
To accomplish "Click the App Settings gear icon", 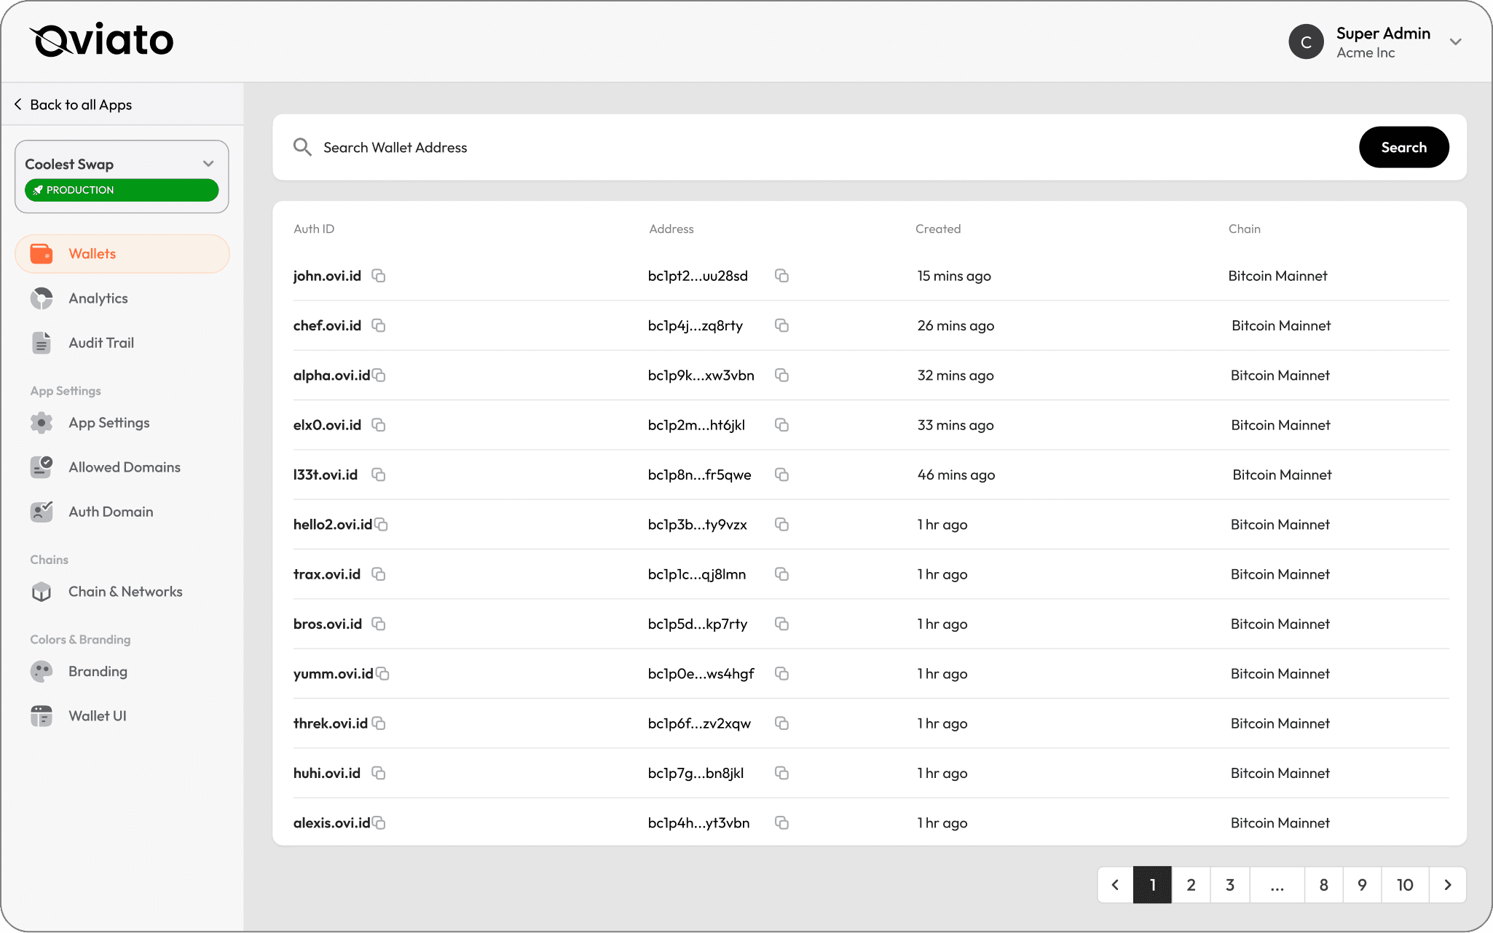I will [x=42, y=423].
